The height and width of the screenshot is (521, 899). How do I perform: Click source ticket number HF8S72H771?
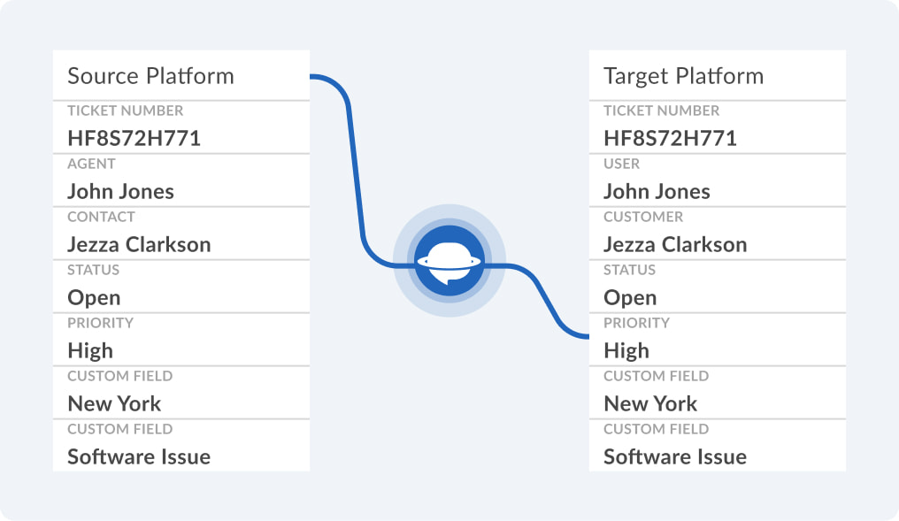point(134,138)
